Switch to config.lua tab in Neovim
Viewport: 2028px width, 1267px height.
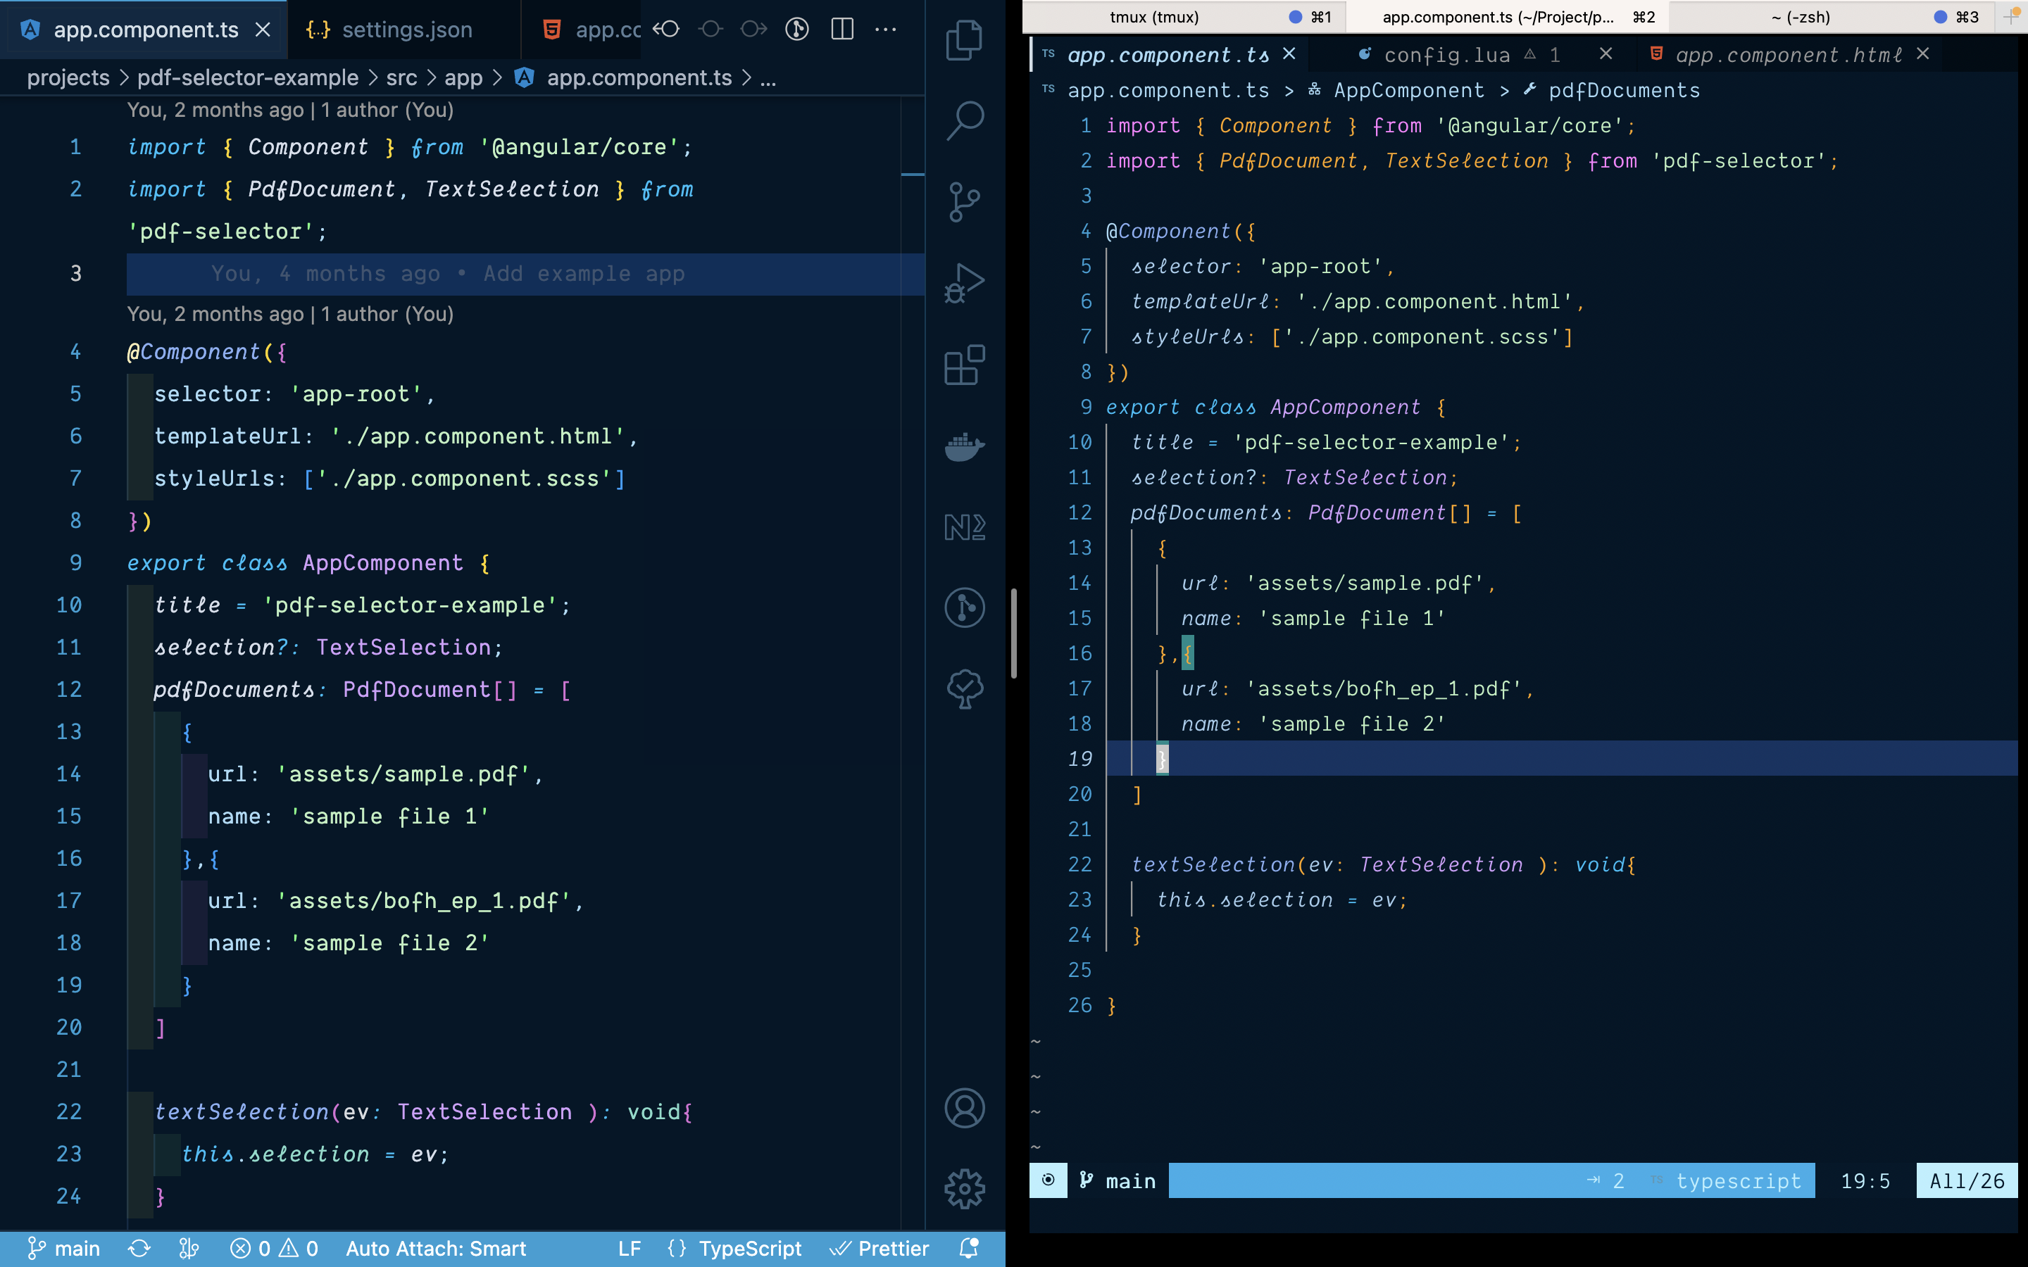pyautogui.click(x=1446, y=56)
